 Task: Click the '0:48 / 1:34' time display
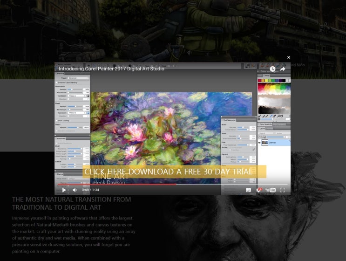[90, 190]
